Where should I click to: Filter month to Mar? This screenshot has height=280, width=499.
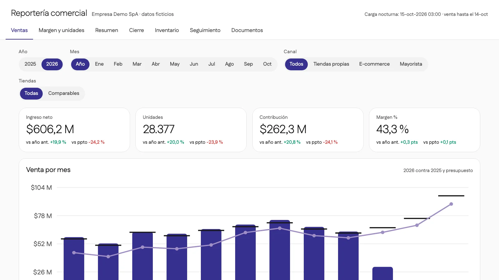click(137, 64)
